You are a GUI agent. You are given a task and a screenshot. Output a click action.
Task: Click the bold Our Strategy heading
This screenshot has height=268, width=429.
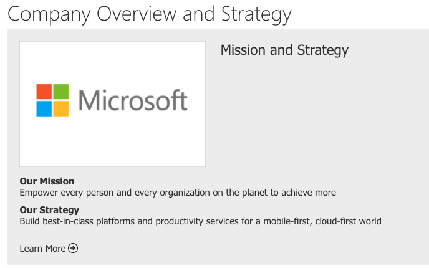49,210
